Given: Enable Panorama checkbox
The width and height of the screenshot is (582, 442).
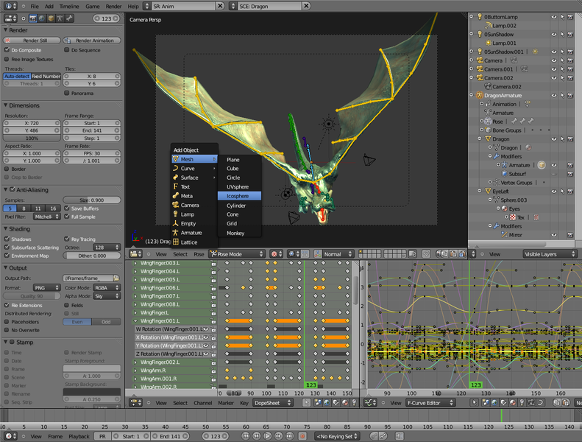Looking at the screenshot, I should point(67,93).
